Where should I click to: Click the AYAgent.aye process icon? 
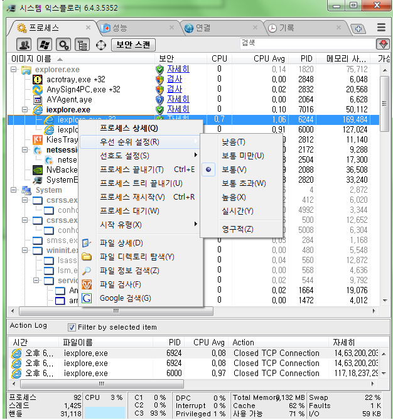tap(37, 100)
